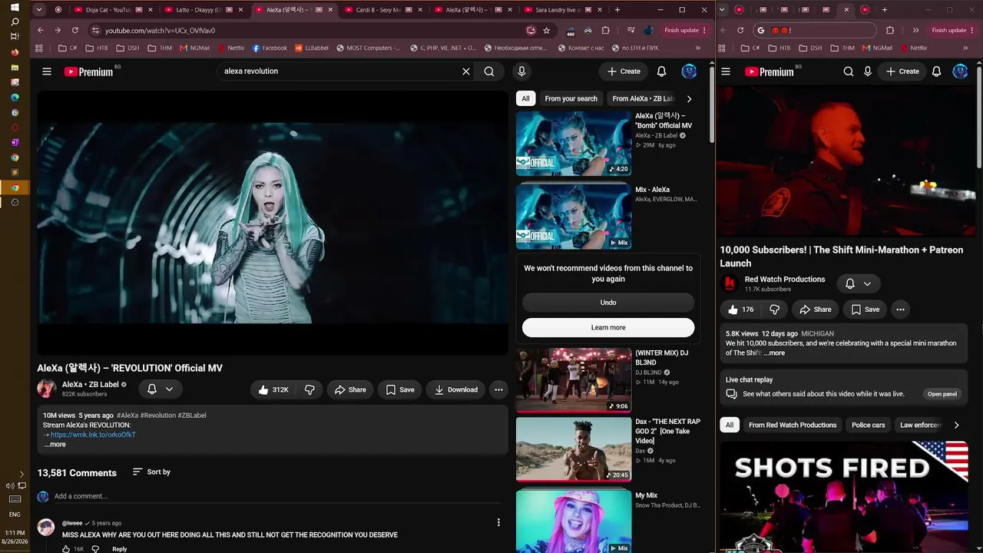983x553 pixels.
Task: Save the Red Watch video to a playlist
Action: pos(865,310)
